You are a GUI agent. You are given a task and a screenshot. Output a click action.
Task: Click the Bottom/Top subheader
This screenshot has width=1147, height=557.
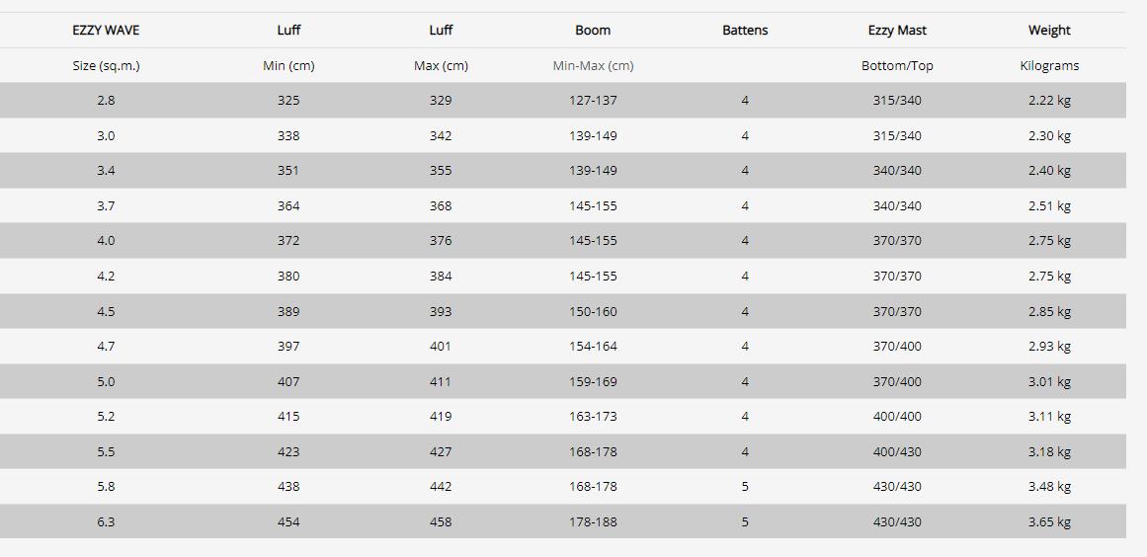point(897,65)
